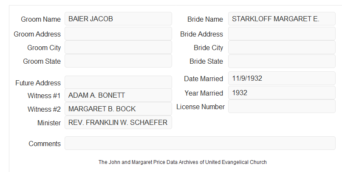Click the Bride State input field

click(282, 61)
